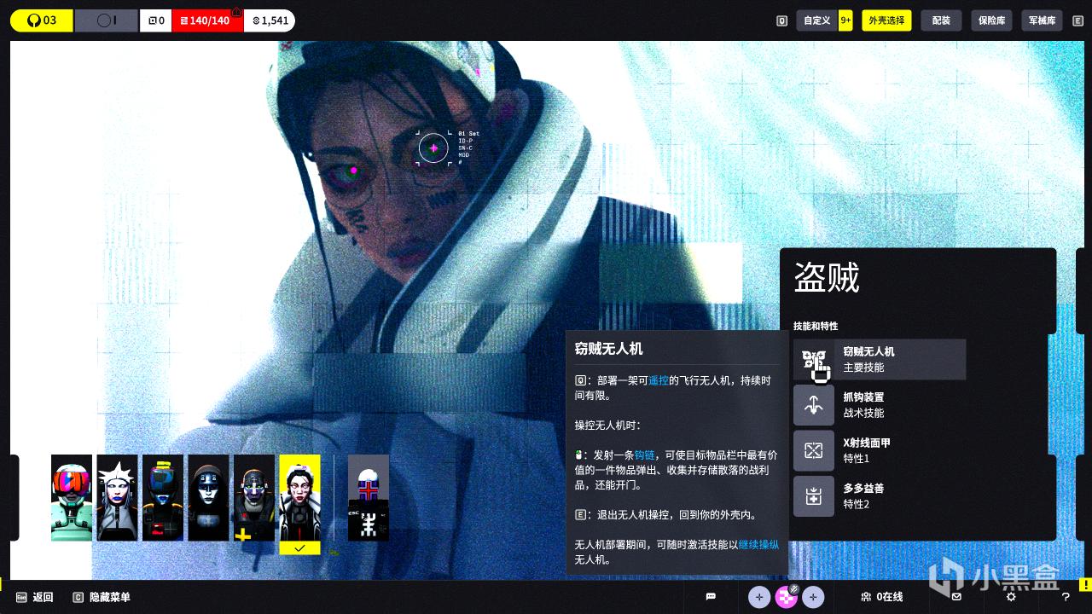Open the chat bubble icon
1092x614 pixels.
pos(711,597)
